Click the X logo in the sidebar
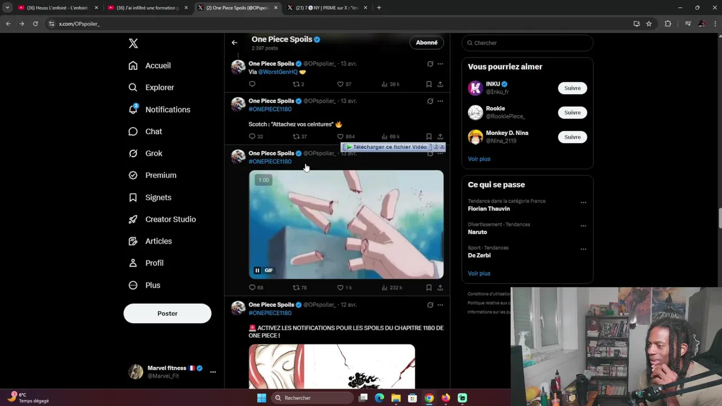The width and height of the screenshot is (722, 406). pyautogui.click(x=133, y=43)
